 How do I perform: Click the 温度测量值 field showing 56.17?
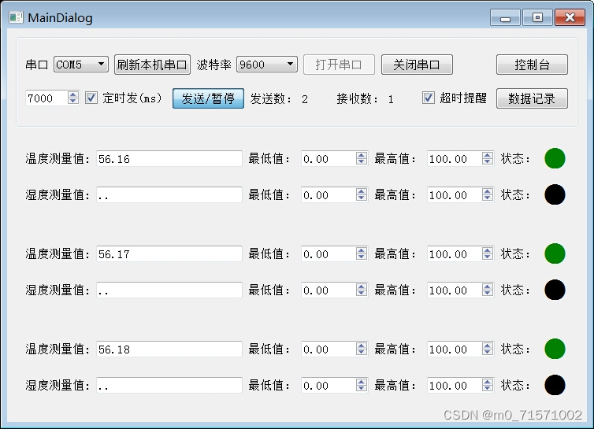pos(169,253)
